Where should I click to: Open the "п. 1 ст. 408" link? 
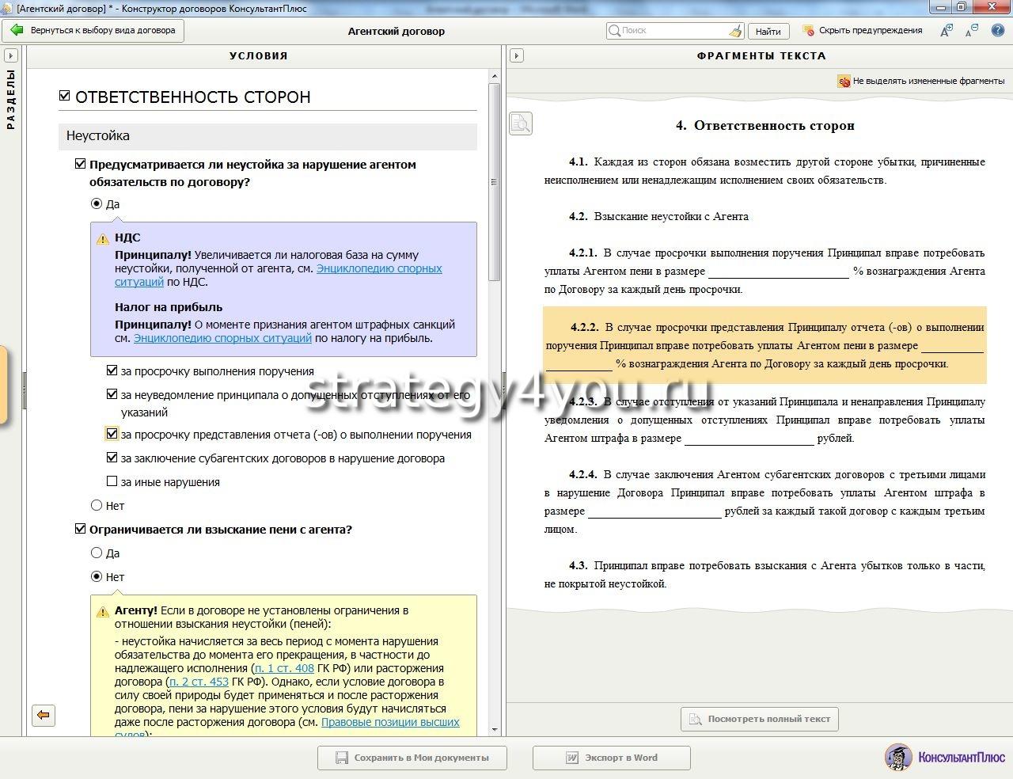coord(284,668)
